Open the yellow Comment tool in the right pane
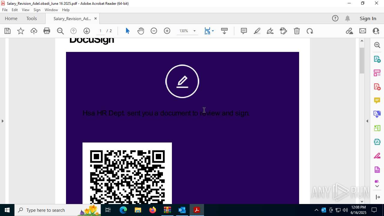The image size is (384, 216). (x=377, y=100)
